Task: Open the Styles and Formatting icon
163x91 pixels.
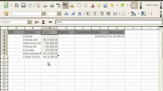Action: [6, 13]
